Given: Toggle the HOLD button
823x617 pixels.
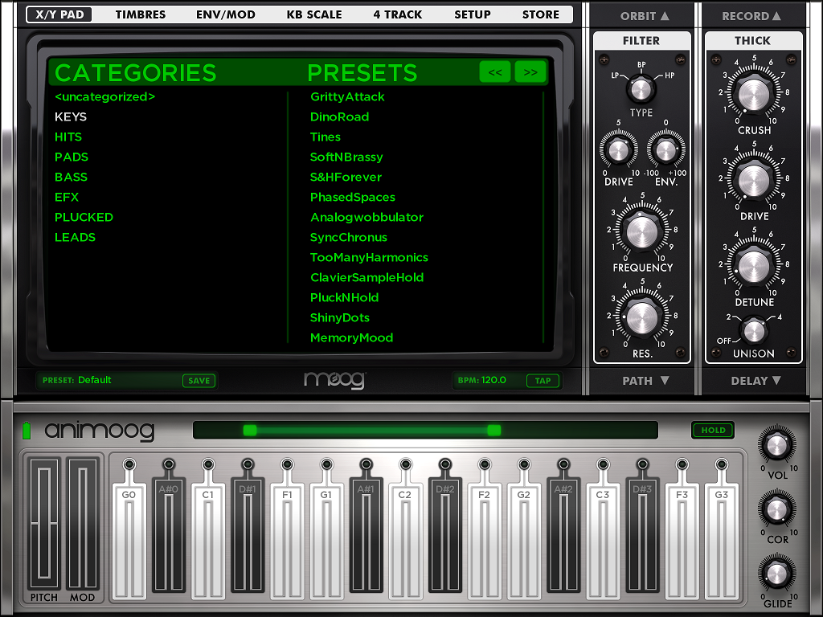Looking at the screenshot, I should pyautogui.click(x=713, y=431).
